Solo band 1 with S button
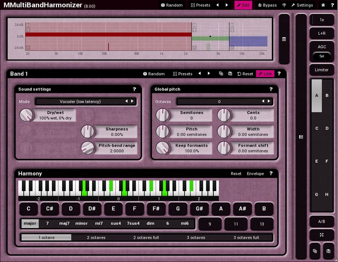Viewport: 338px width, 262px height. pos(28,30)
